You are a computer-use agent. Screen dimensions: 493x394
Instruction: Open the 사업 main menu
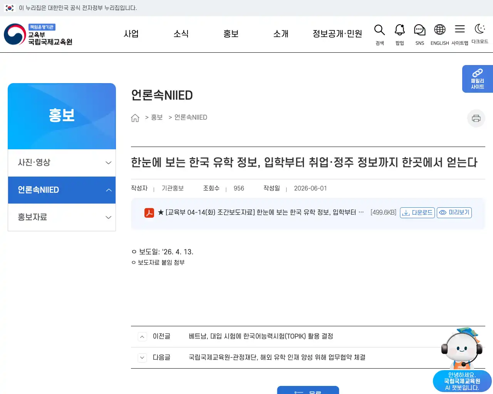click(131, 34)
